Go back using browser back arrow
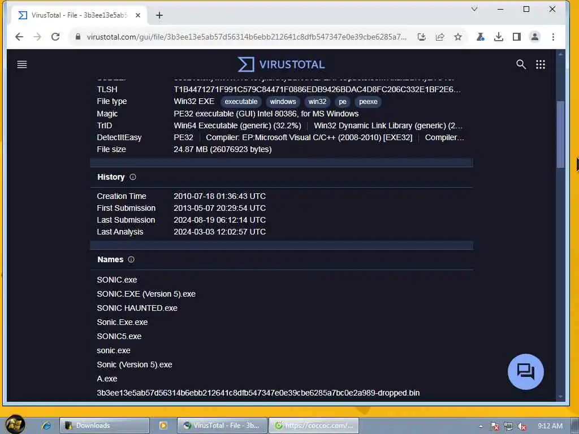Image resolution: width=579 pixels, height=434 pixels. tap(19, 37)
